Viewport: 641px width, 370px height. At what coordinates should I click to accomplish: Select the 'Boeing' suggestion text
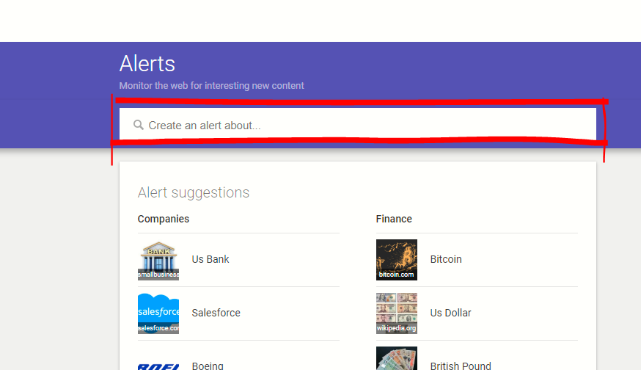(x=208, y=366)
